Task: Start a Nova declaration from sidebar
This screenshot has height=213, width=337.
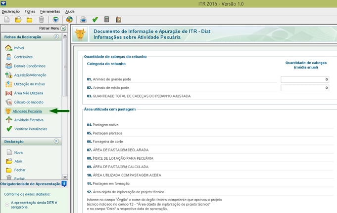Action: [18, 152]
